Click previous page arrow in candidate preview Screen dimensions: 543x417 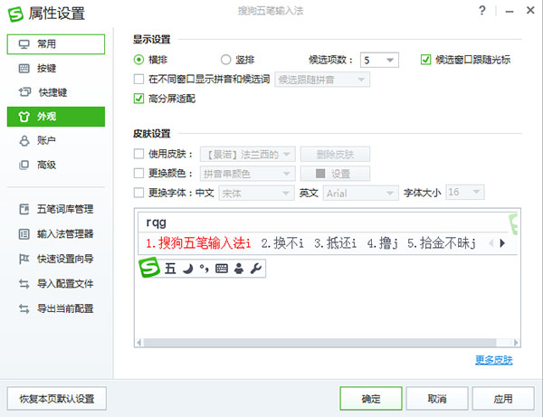point(491,243)
